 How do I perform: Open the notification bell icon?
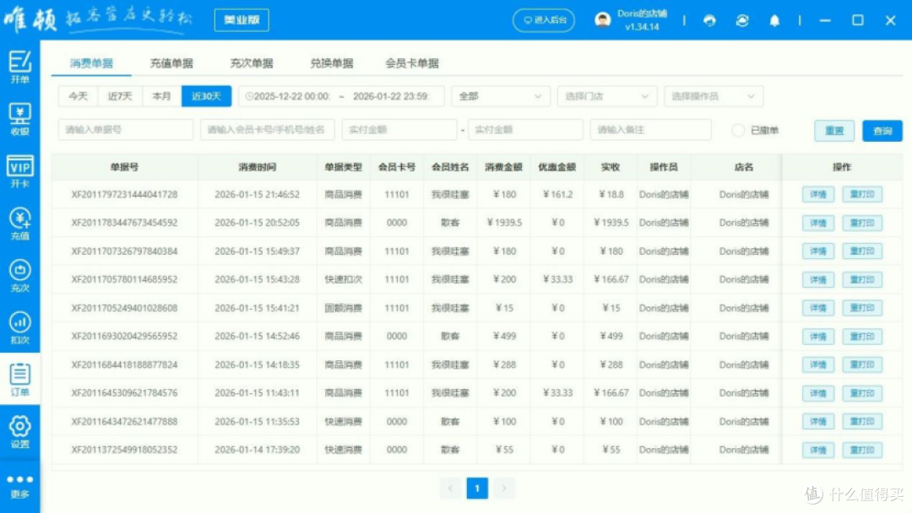point(774,20)
